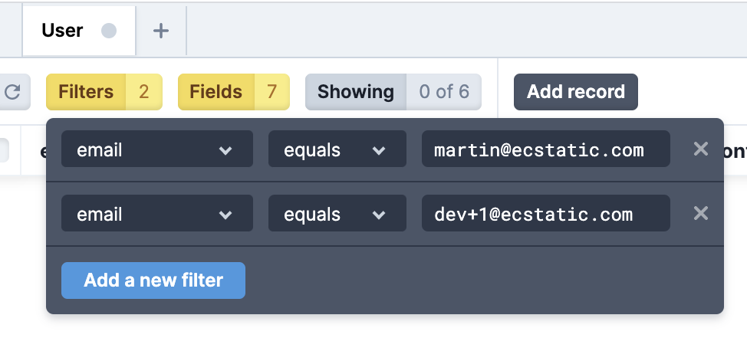This screenshot has height=351, width=747.
Task: Click the unsaved dot on the User tab
Action: [109, 31]
